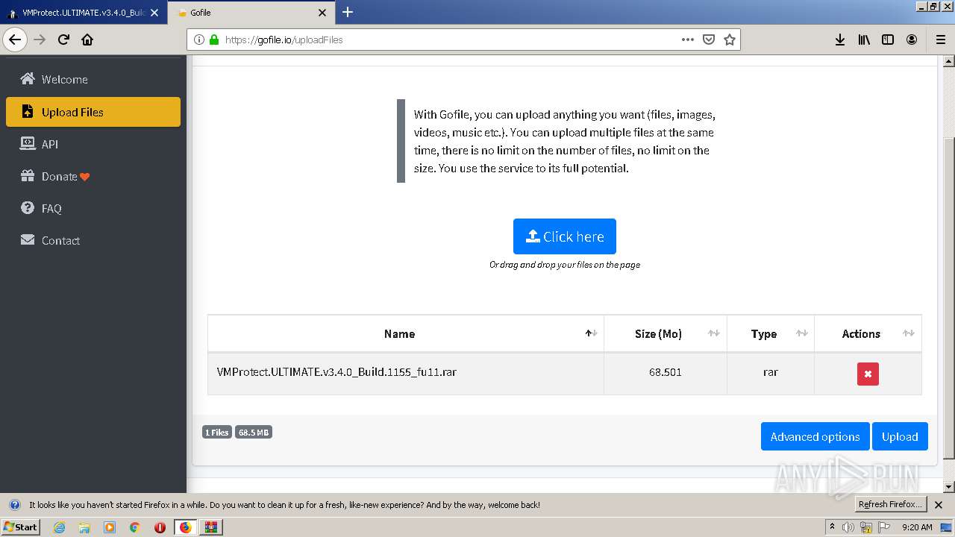Click the '68.5 MB' badge
Image resolution: width=955 pixels, height=537 pixels.
click(254, 432)
